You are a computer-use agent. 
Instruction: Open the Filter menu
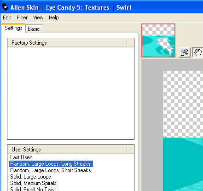point(22,17)
